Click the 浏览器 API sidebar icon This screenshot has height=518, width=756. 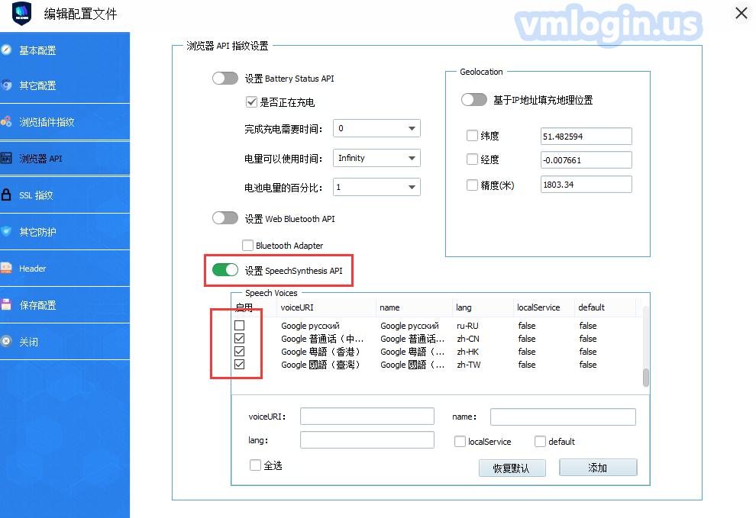click(7, 159)
